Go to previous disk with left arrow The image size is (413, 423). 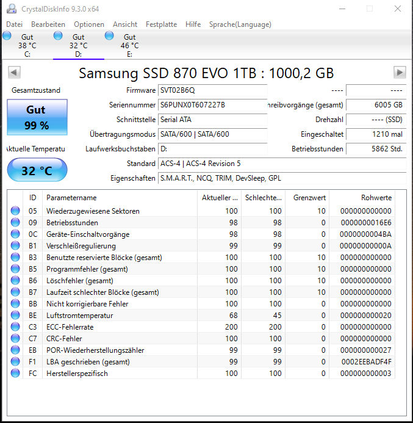click(14, 72)
